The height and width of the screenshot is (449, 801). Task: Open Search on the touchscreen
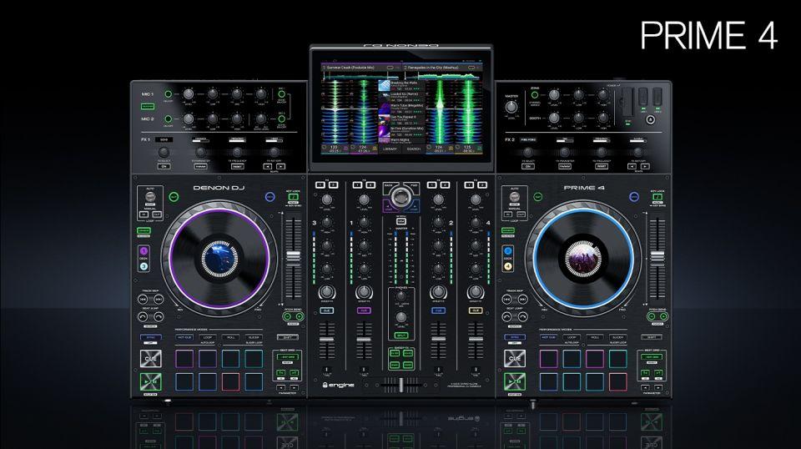tap(413, 149)
